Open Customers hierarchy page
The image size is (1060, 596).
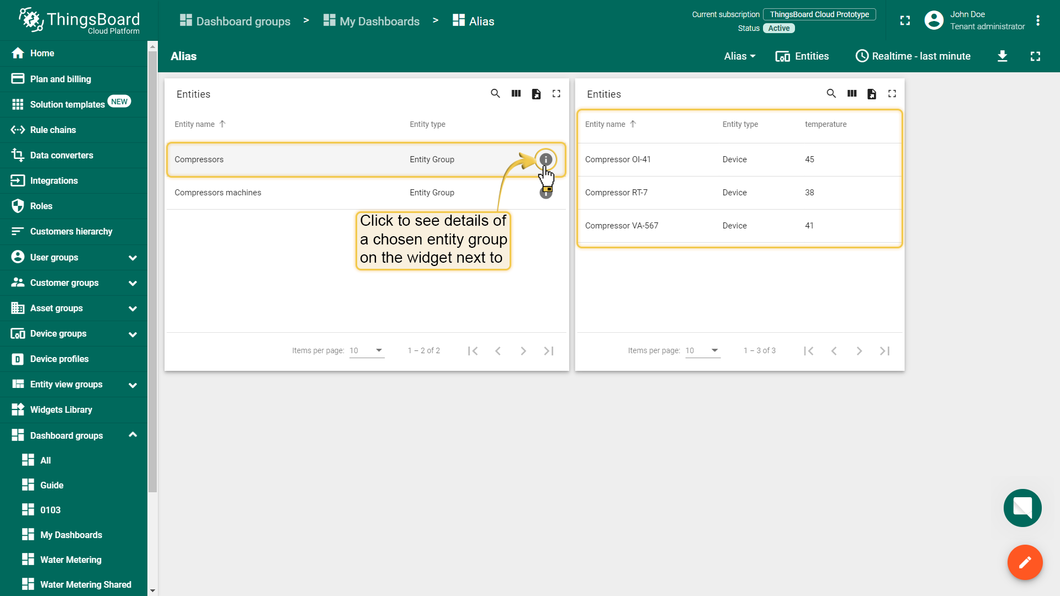coord(73,231)
